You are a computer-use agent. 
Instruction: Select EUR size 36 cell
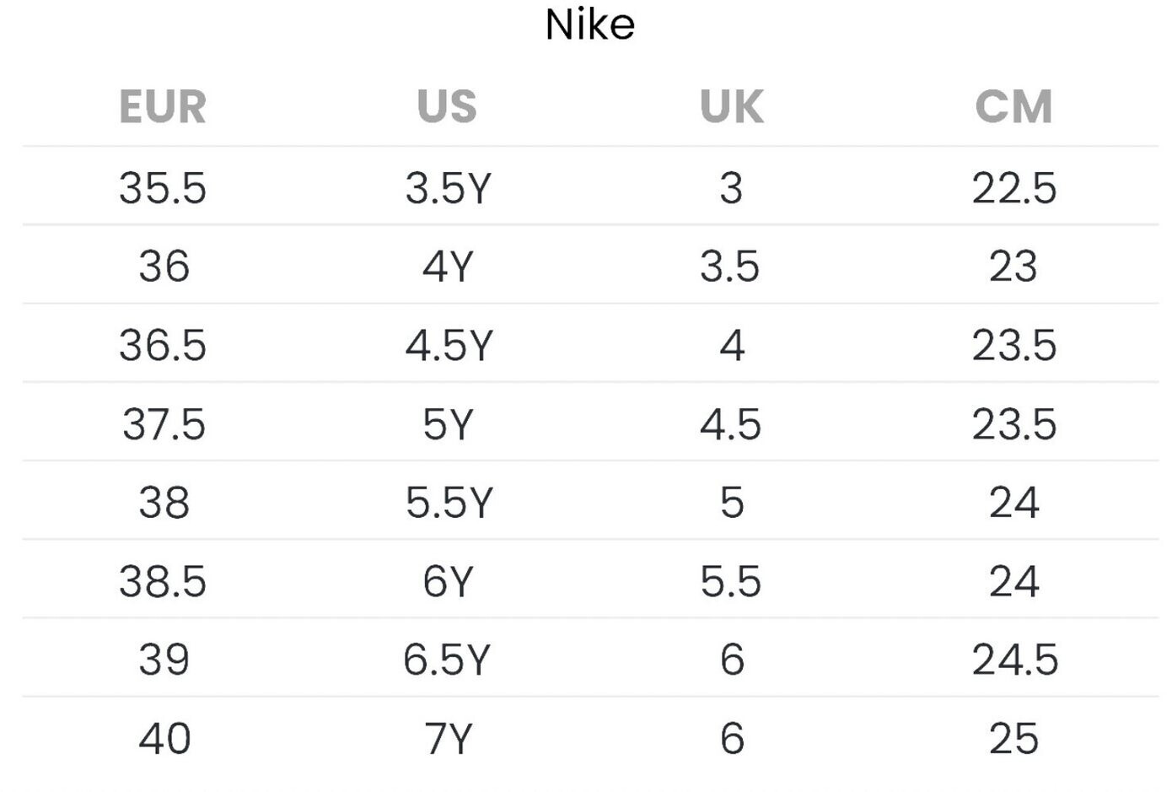click(164, 267)
